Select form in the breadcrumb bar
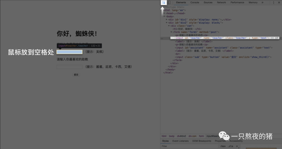 click(201, 136)
